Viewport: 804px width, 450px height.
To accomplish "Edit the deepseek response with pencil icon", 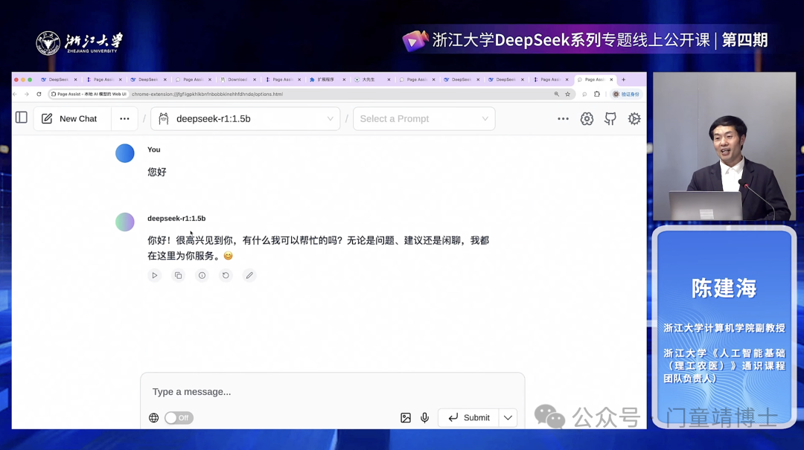I will (x=249, y=275).
